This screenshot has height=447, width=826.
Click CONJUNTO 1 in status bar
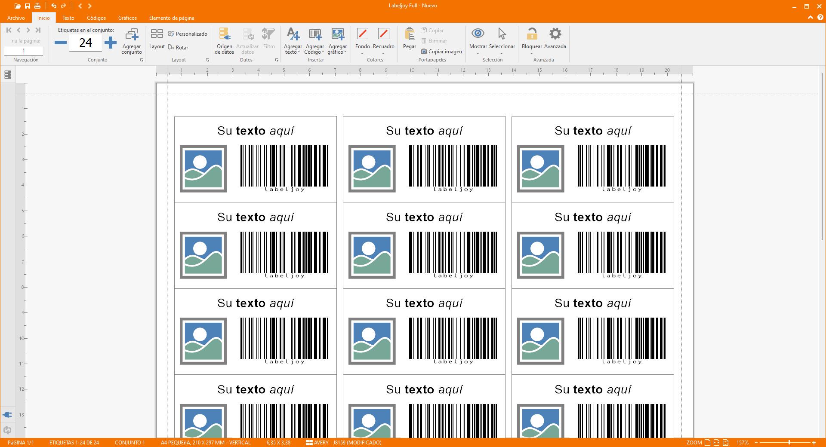(129, 442)
